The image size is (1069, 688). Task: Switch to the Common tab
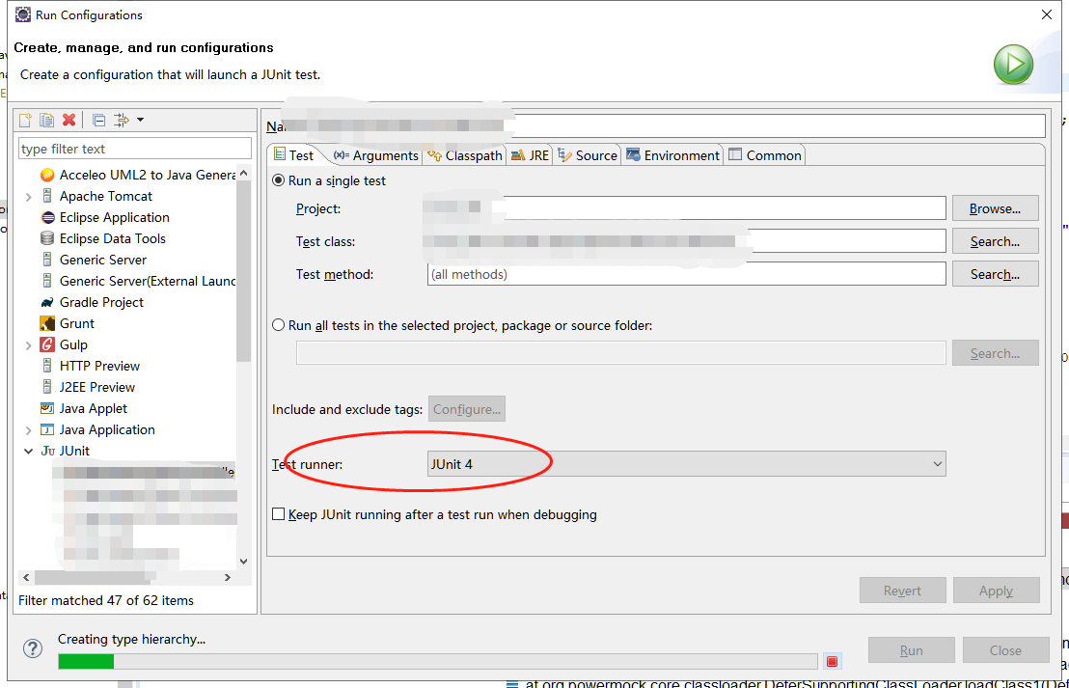(x=765, y=155)
